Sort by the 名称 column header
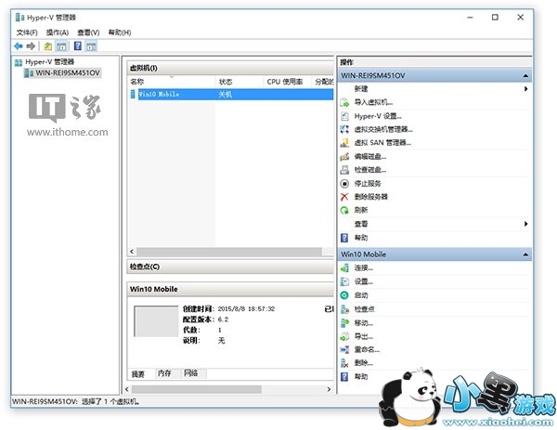The height and width of the screenshot is (430, 557). 172,82
